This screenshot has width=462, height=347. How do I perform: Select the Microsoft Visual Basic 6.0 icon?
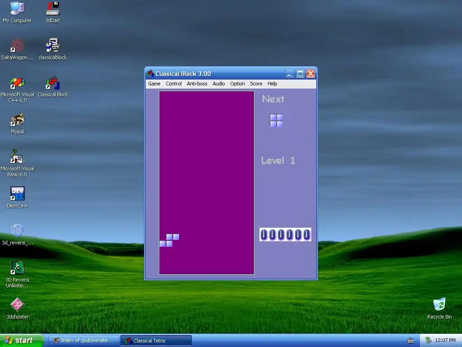coord(17,163)
